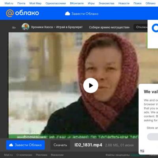Open ВКонтакте in top bar
Image resolution: width=158 pixels, height=158 pixels.
point(77,3)
